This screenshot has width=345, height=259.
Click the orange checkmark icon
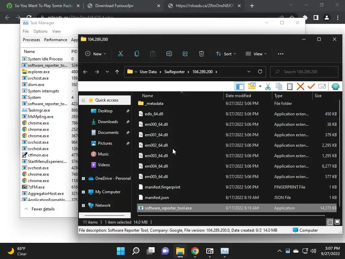tap(311, 86)
